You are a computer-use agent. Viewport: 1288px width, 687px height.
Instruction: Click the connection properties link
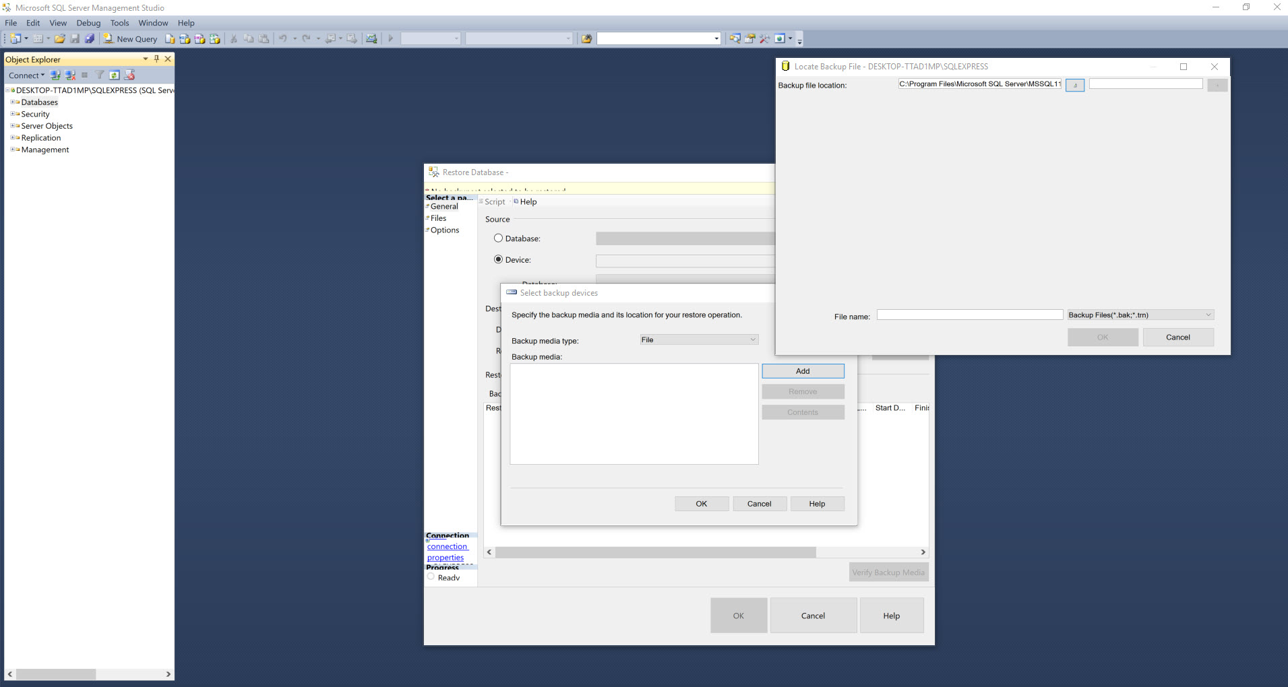click(446, 552)
